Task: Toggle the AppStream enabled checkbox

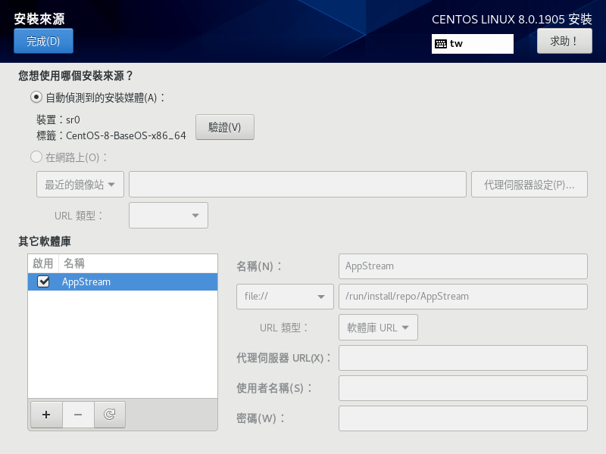Action: (43, 281)
